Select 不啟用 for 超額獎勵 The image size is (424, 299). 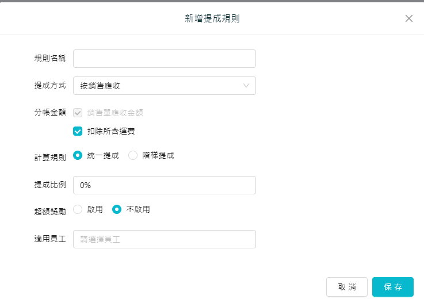[x=117, y=209]
